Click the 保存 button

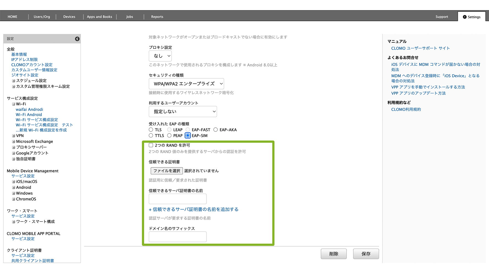[366, 254]
